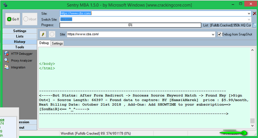Open the Settings sidebar section

pyautogui.click(x=20, y=31)
